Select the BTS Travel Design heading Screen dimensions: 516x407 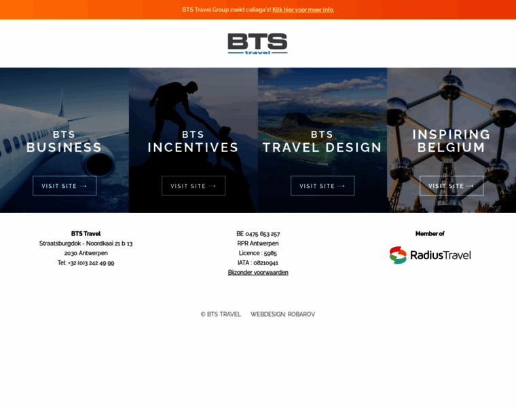(x=322, y=142)
